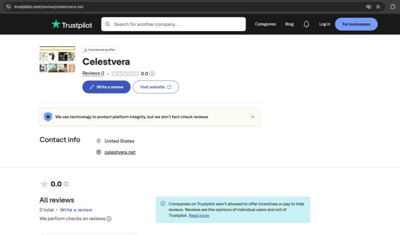Click the Visit website button

coord(156,87)
